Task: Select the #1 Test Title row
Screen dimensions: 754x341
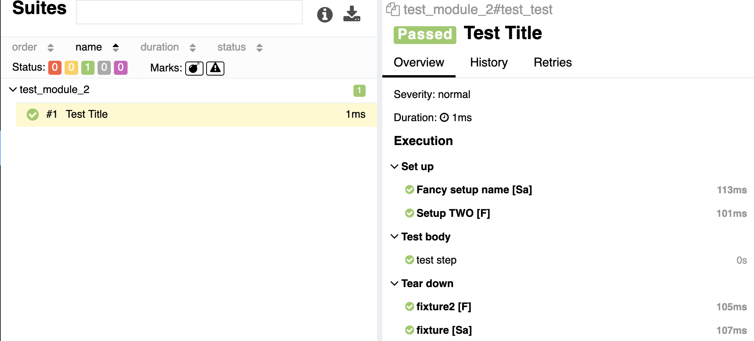Action: click(196, 114)
